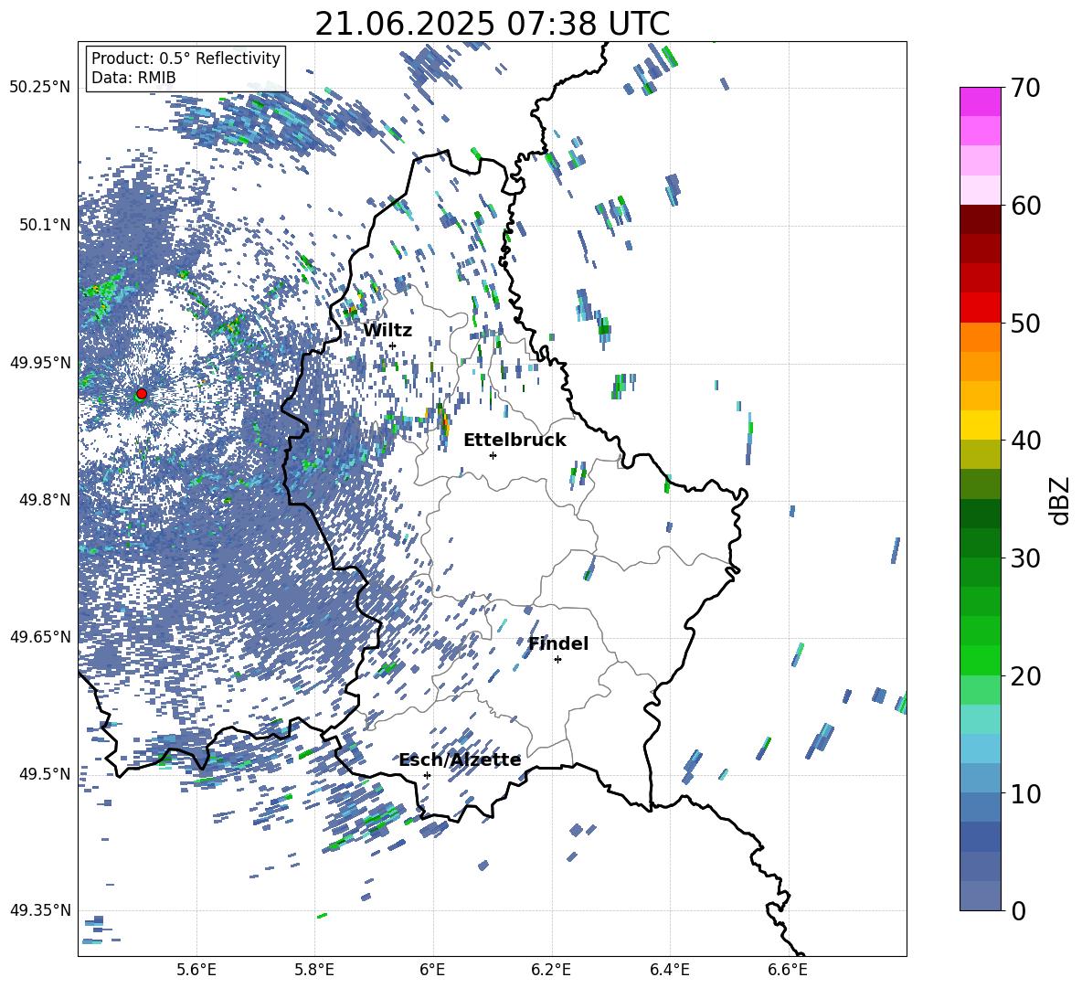Click the colorbar tick label 50
1082x988 pixels.
point(1024,324)
